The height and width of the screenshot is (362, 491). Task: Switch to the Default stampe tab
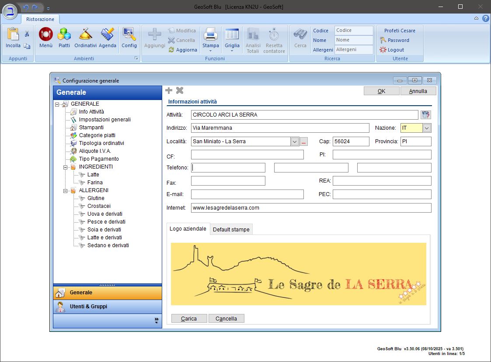(231, 230)
